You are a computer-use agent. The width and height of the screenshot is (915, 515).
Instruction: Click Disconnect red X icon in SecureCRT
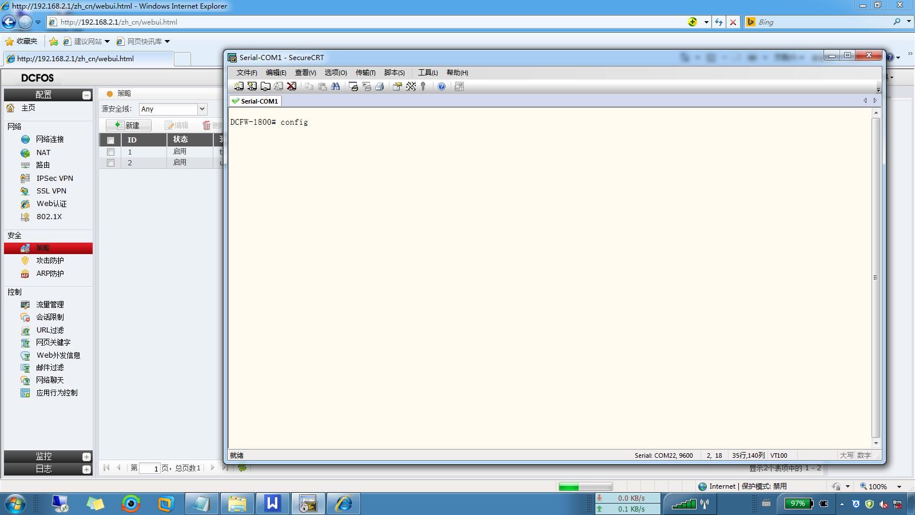[x=292, y=86]
